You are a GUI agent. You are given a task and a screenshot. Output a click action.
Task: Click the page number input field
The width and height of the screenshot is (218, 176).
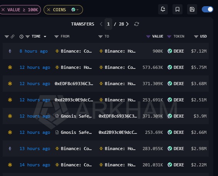[108, 24]
